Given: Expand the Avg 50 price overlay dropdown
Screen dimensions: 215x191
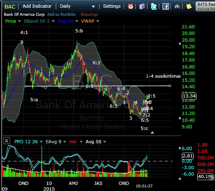Looking at the screenshot, I should click(77, 21).
